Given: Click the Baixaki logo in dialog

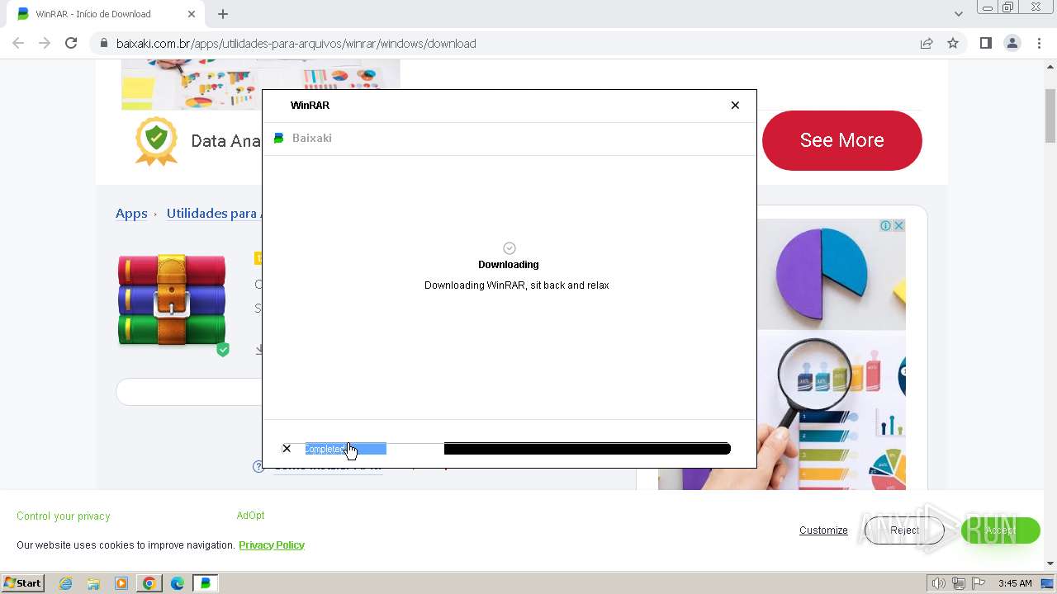Looking at the screenshot, I should click(x=279, y=138).
